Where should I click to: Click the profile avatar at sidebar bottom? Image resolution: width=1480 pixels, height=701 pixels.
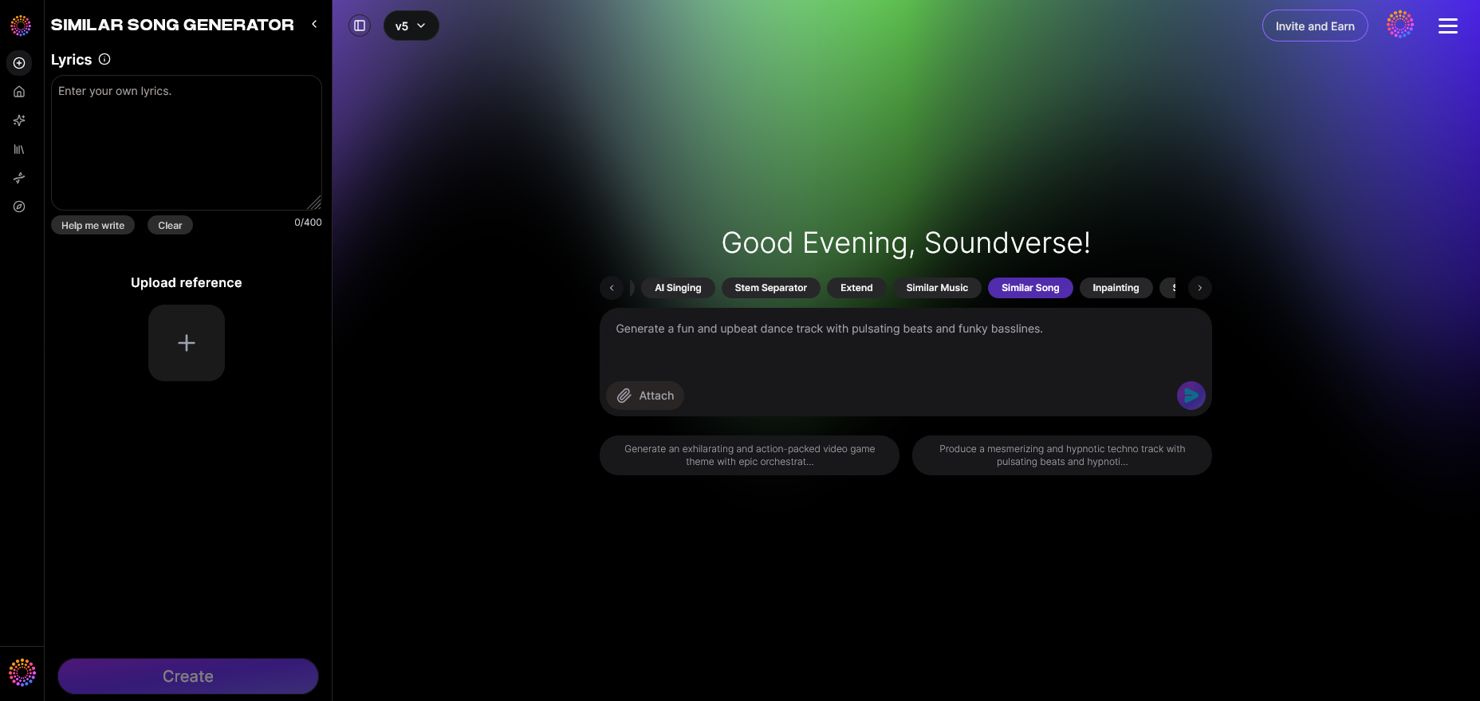22,672
